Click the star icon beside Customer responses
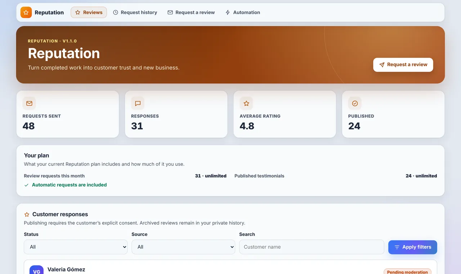 (27, 214)
